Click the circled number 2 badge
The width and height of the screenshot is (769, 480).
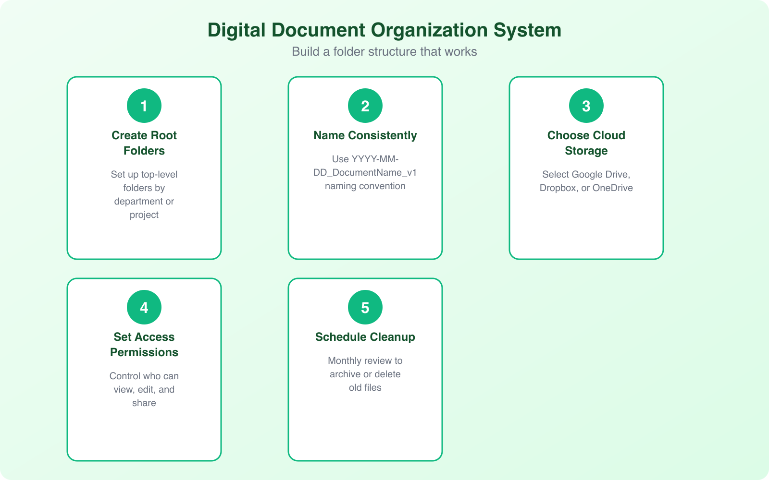(365, 105)
